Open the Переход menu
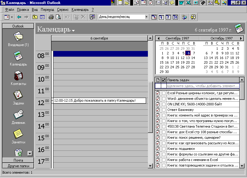The width and height of the screenshot is (247, 178). [x=47, y=10]
